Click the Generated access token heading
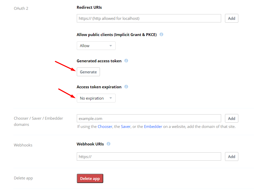Image resolution: width=254 pixels, height=191 pixels. (x=99, y=61)
